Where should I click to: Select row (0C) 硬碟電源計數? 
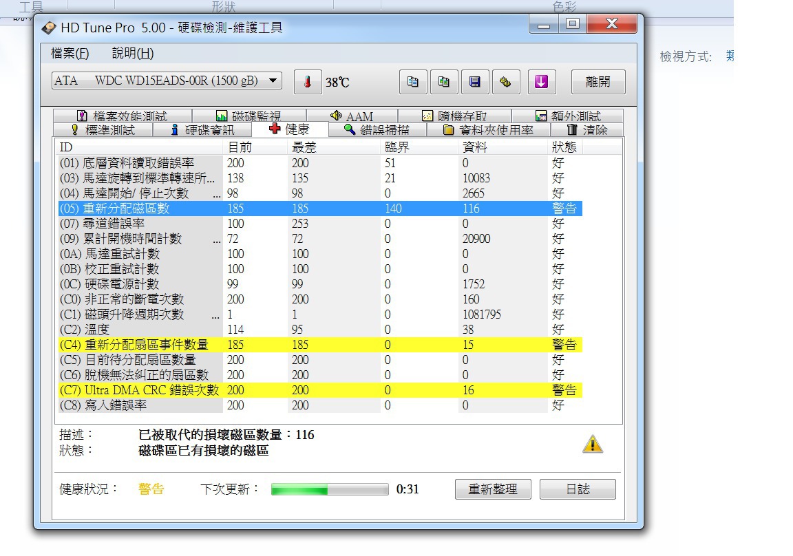coord(320,284)
